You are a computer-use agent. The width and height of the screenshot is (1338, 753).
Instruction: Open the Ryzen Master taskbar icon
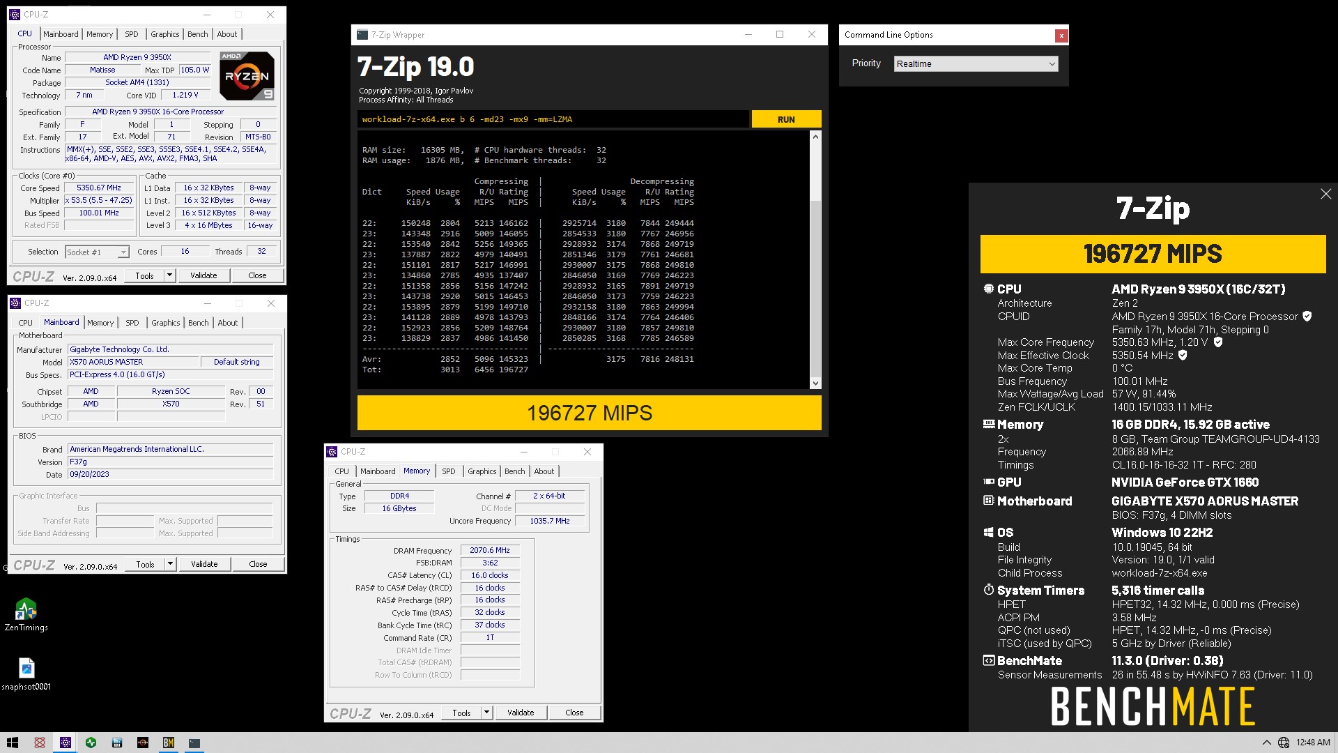point(142,743)
